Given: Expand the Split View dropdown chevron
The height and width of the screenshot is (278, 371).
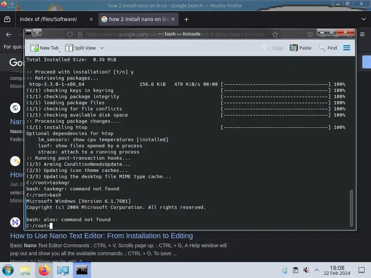Looking at the screenshot, I should pyautogui.click(x=102, y=48).
